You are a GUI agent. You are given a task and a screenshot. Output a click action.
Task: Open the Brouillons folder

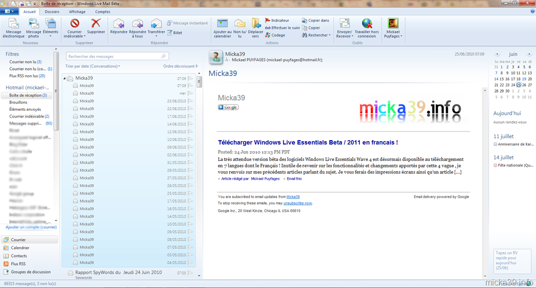(18, 102)
